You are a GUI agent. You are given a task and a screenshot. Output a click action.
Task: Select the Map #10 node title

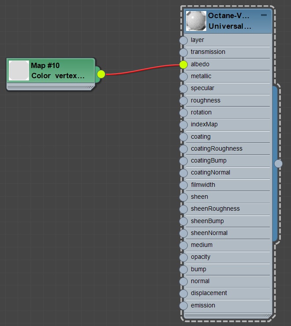click(45, 65)
